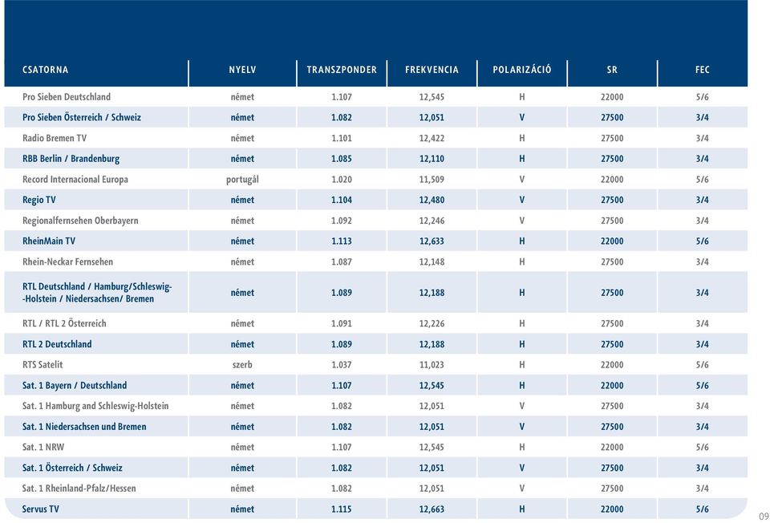This screenshot has width=770, height=523.
Task: Click frequency 12,148 cell
Action: point(432,261)
